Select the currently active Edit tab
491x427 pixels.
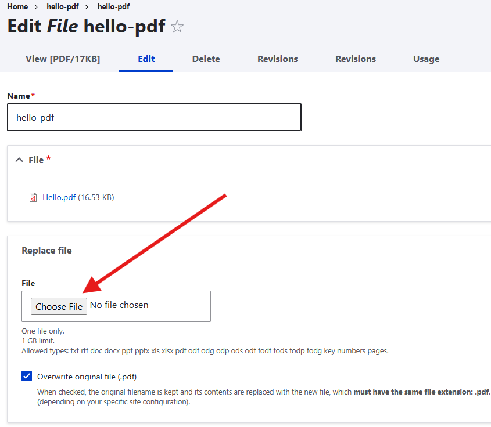146,59
